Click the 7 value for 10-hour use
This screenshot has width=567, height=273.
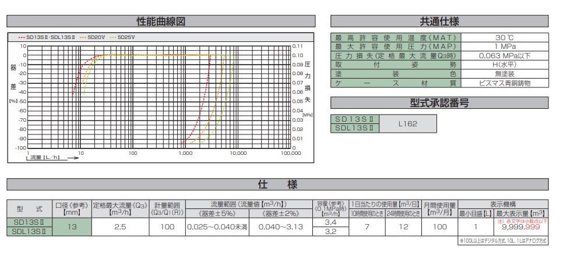tap(367, 227)
